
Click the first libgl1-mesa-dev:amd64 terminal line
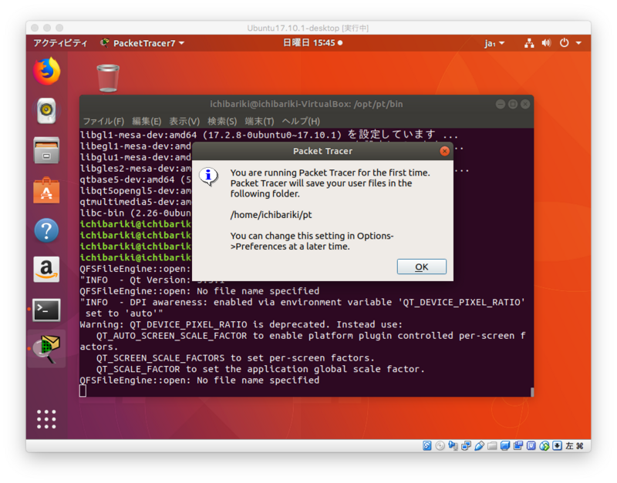click(268, 135)
